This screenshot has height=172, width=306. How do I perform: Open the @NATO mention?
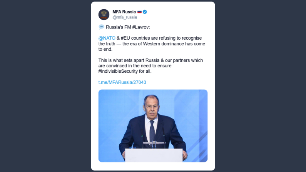(107, 38)
